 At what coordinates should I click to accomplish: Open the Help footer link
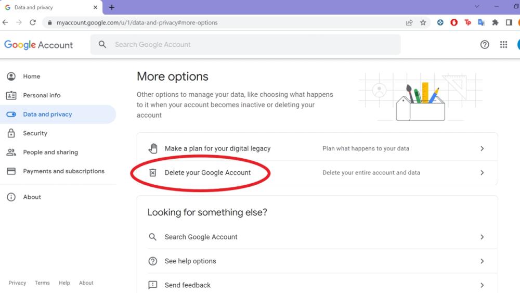pyautogui.click(x=64, y=283)
